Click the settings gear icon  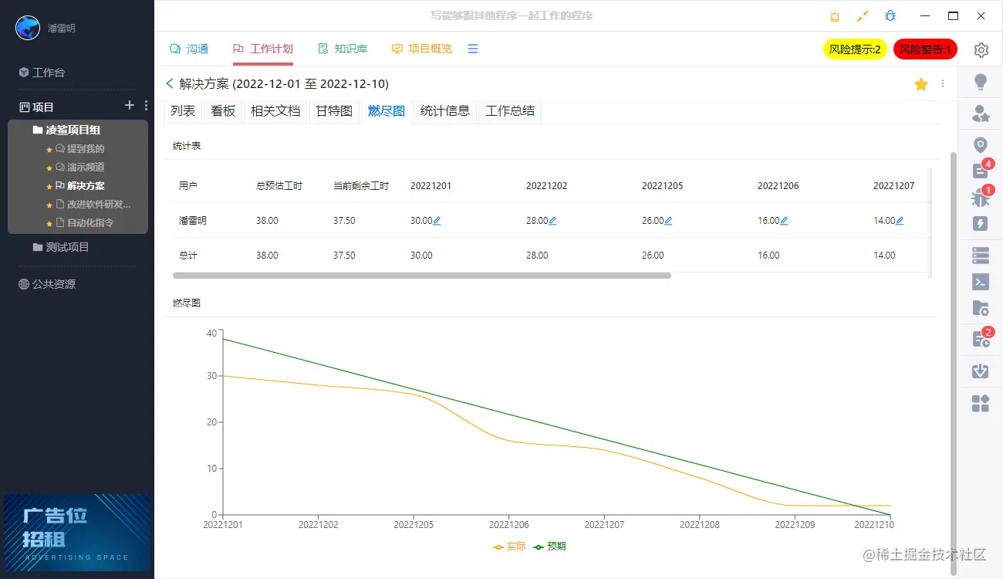pos(981,50)
